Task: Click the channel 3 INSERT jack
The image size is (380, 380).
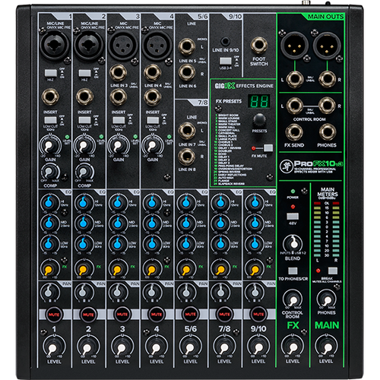Action: pos(118,97)
